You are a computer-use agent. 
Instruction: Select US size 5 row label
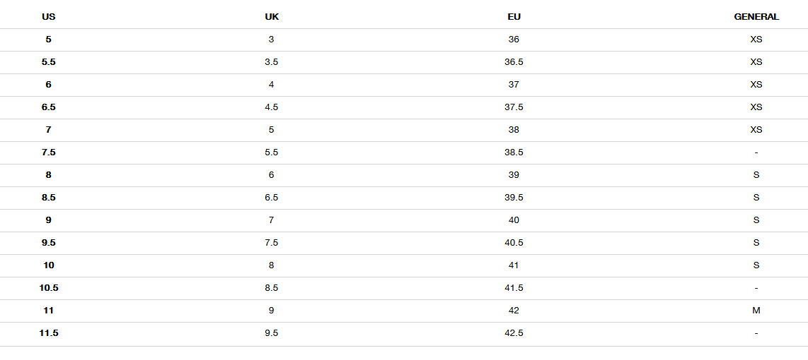[x=48, y=39]
